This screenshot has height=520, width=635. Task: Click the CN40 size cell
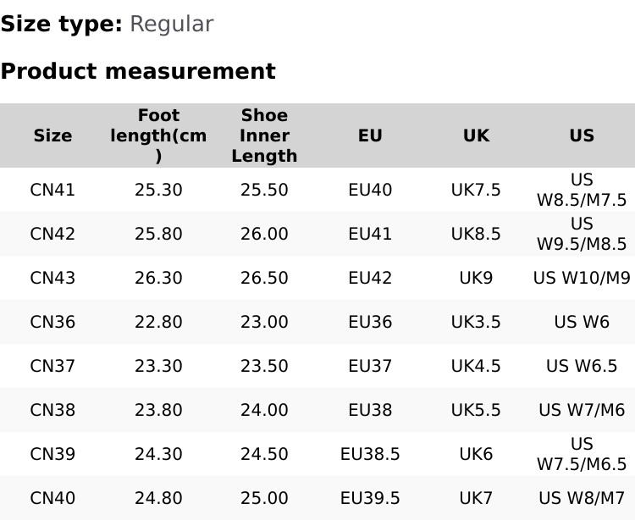click(52, 498)
